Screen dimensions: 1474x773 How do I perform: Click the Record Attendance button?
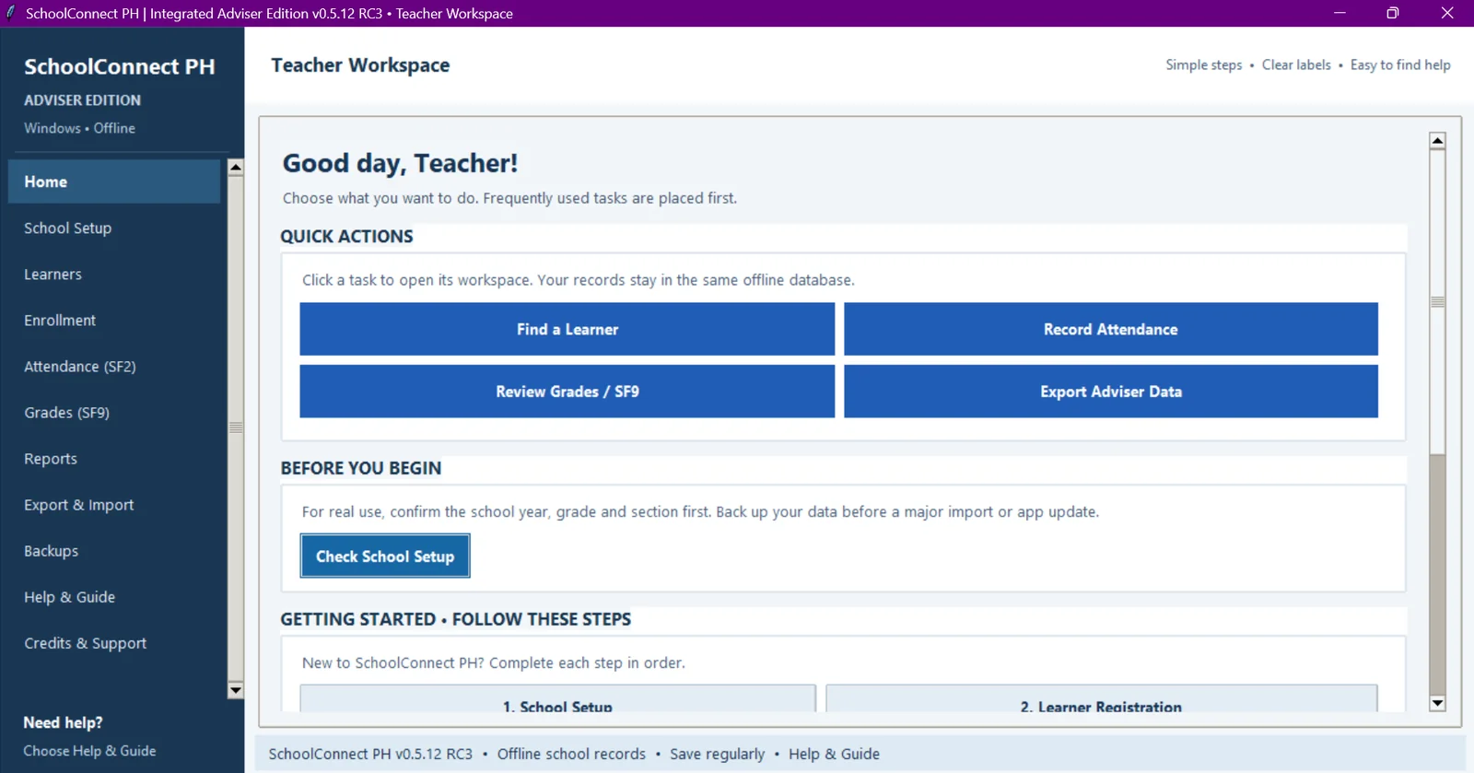[1111, 329]
